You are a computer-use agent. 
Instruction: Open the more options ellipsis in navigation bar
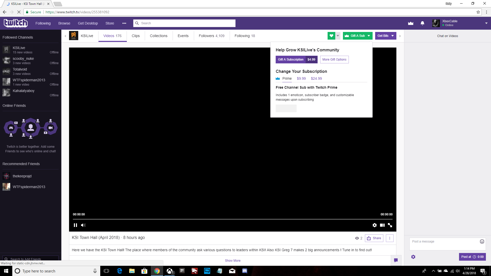tap(124, 23)
